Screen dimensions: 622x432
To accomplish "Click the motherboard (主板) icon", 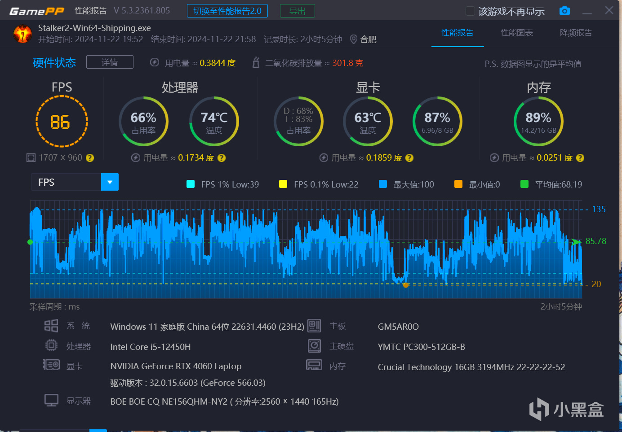I will tap(314, 326).
